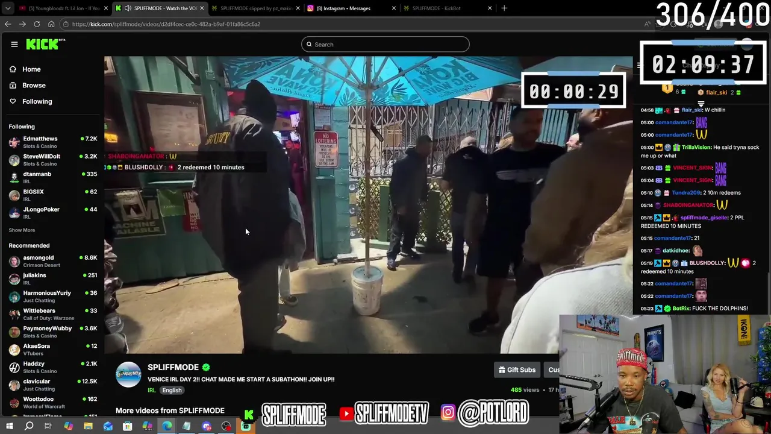771x434 pixels.
Task: Click BotRix username in chat
Action: [x=681, y=309]
